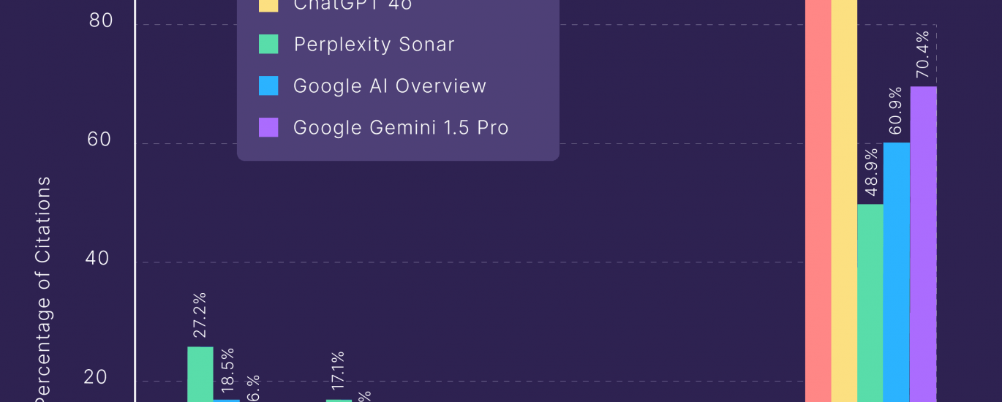Click the purple bar labeled 70.4%
The image size is (1002, 402).
pos(923,241)
